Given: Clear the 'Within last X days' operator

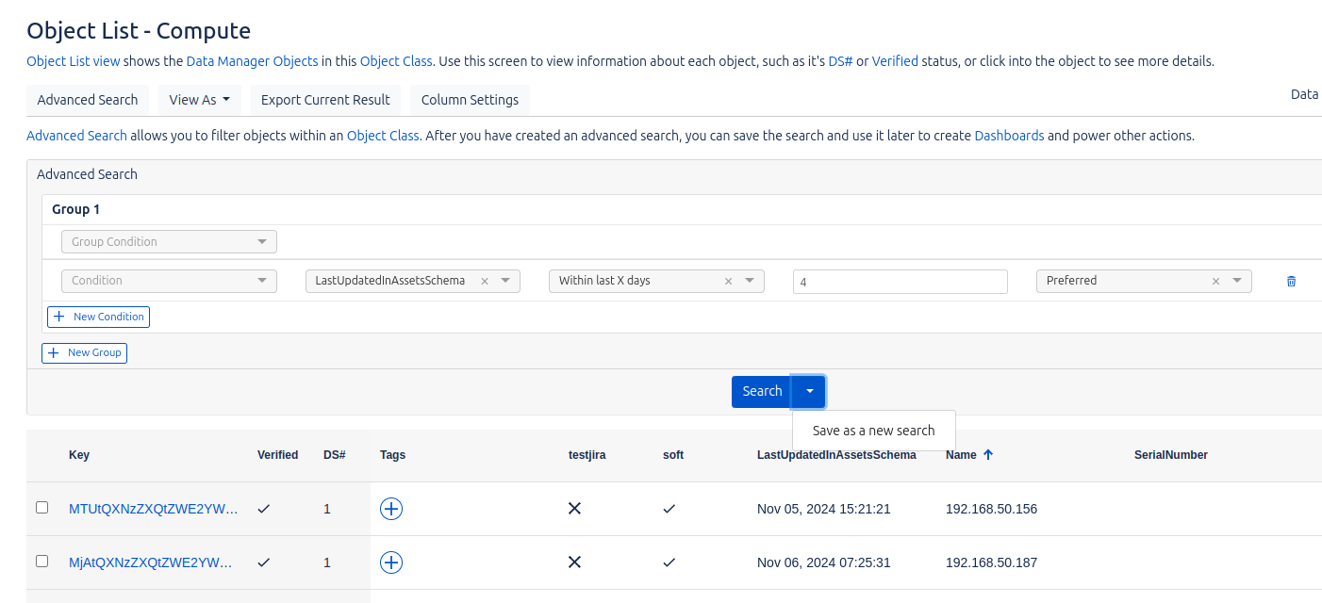Looking at the screenshot, I should 728,281.
